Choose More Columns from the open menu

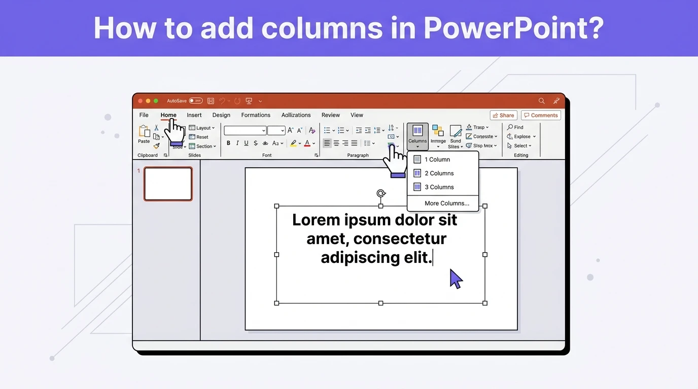point(446,203)
